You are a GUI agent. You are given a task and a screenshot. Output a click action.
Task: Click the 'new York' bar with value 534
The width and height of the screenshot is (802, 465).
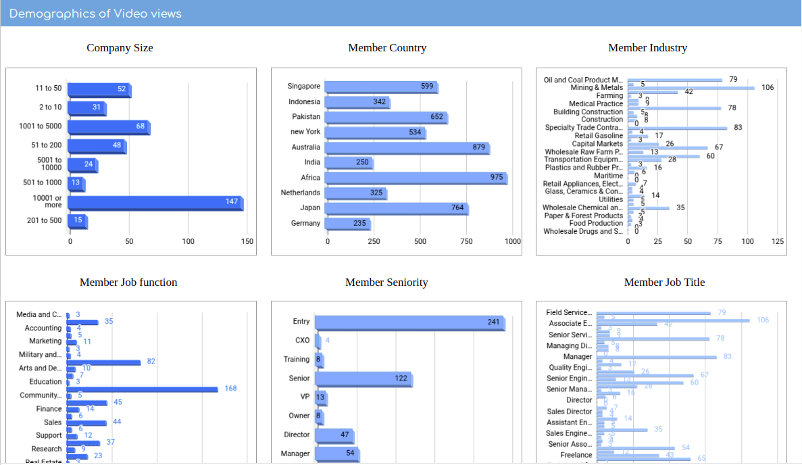point(375,132)
